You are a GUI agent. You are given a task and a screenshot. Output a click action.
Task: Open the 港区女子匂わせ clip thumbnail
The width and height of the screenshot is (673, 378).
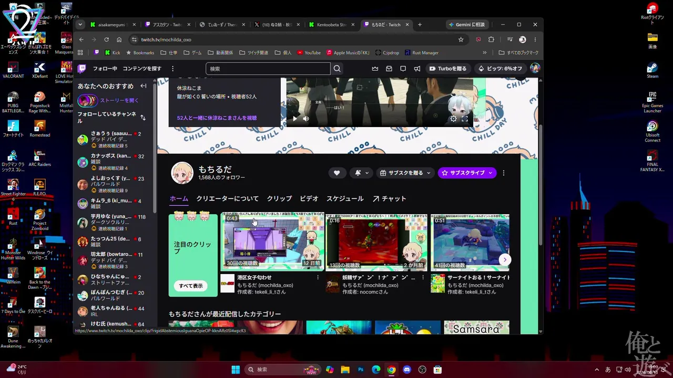click(x=272, y=242)
